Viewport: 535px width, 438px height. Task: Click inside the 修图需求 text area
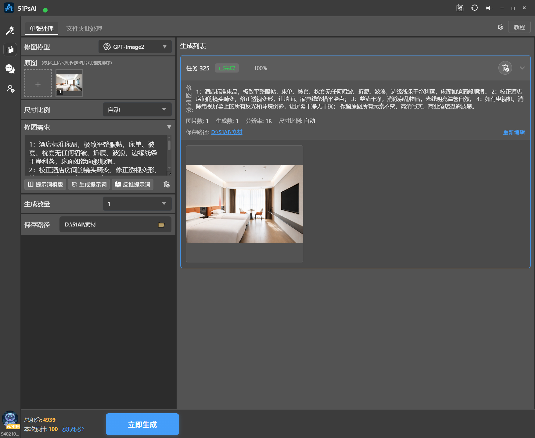(95, 155)
